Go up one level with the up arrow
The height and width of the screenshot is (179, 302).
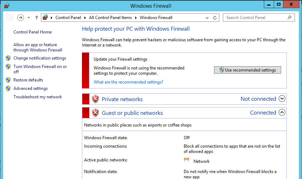(x=37, y=18)
